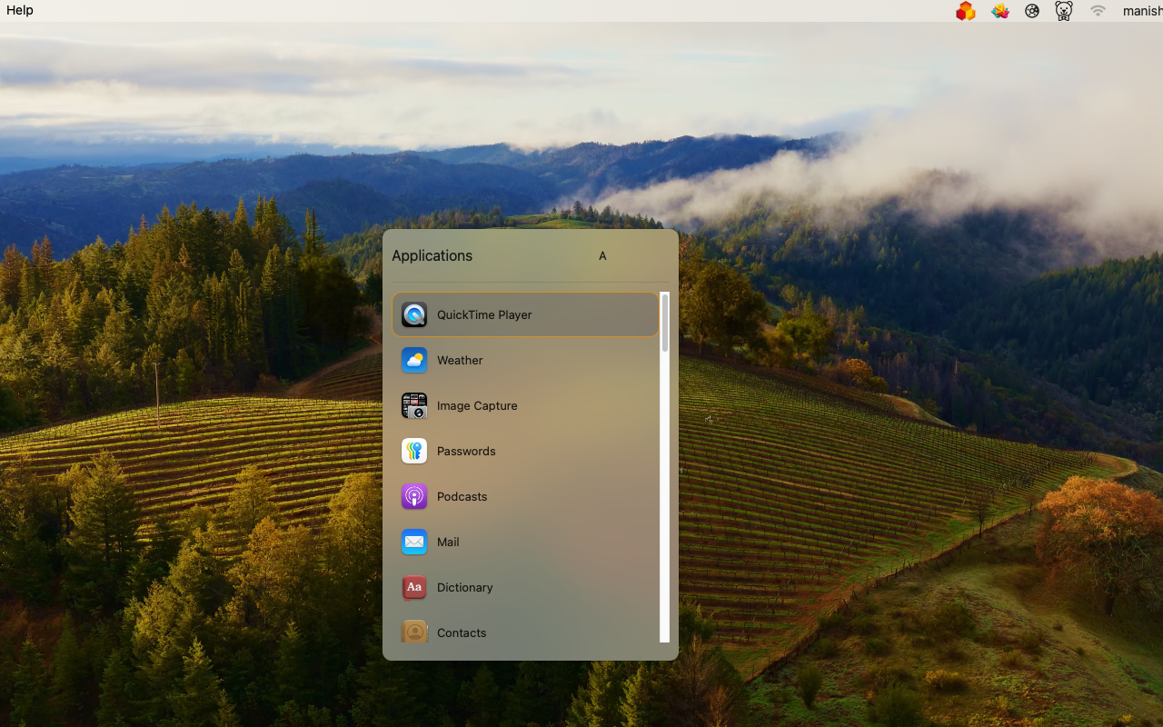
Task: Select the QuickTime Player label
Action: 484,314
